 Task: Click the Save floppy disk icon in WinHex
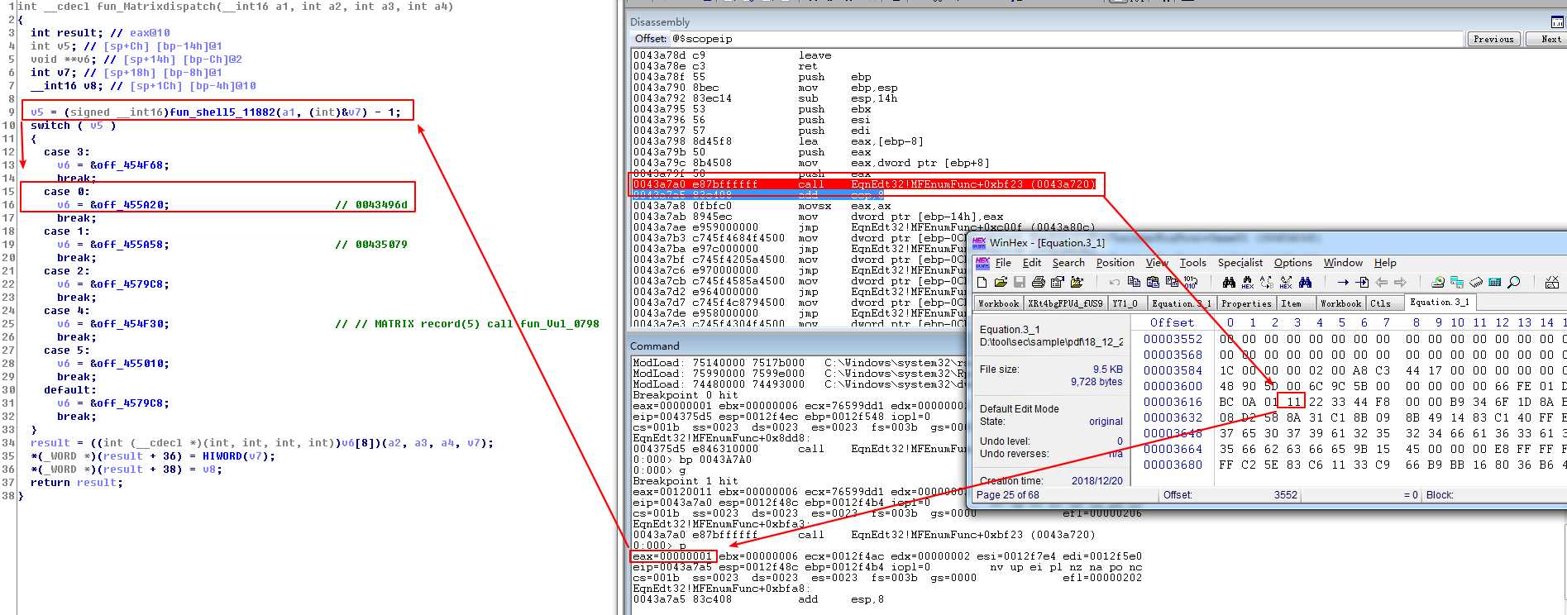coord(1020,283)
